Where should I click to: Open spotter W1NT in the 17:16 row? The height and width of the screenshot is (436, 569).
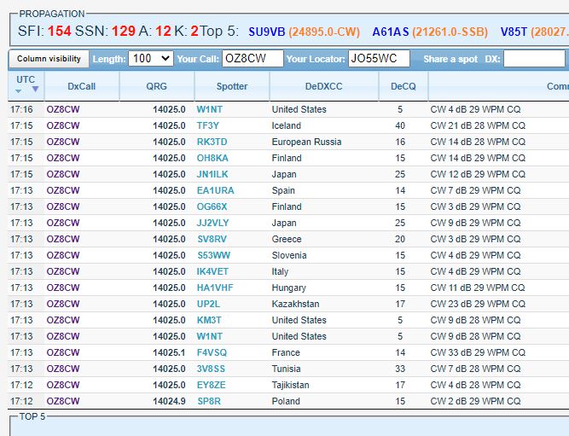(210, 109)
